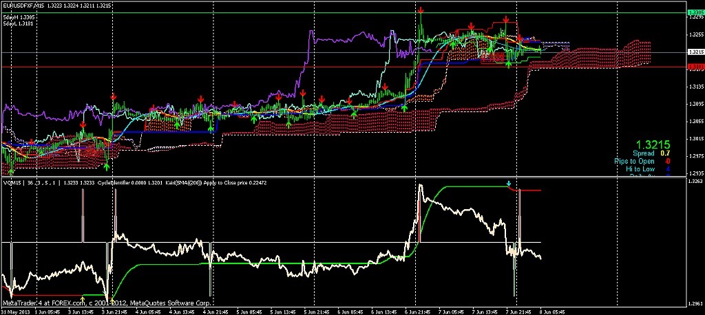Click the 1 Jun 05:45 time axis label
Viewport: 705px width, 315px height.
[x=46, y=312]
